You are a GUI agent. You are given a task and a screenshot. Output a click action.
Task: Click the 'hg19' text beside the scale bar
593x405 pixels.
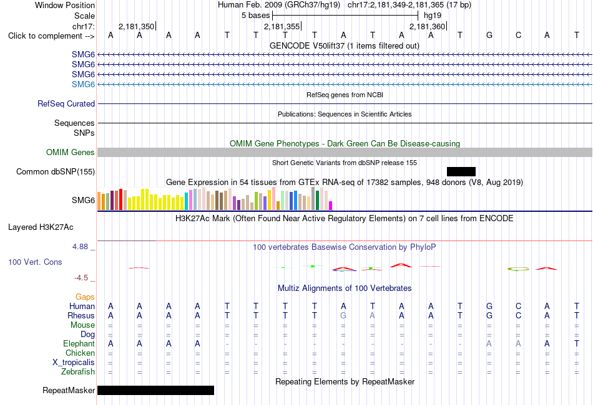433,16
